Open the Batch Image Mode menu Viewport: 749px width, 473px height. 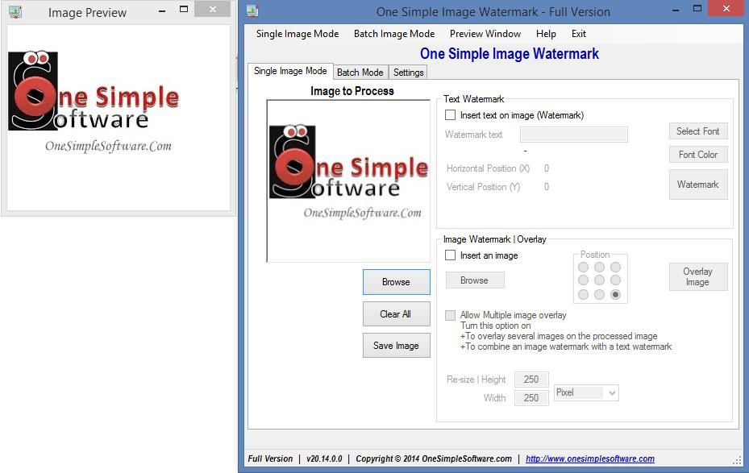(x=393, y=34)
